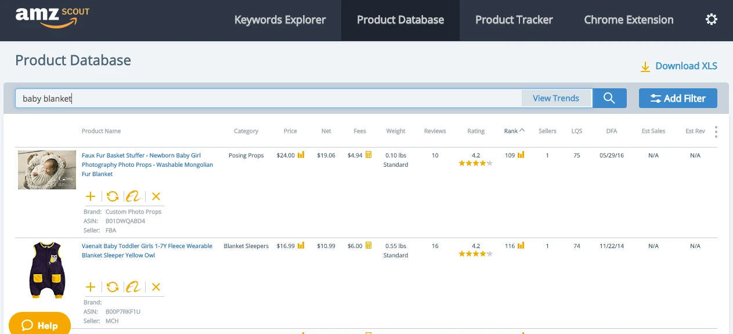Open the fees calculator icon beside $6.00
This screenshot has height=334, width=733.
pyautogui.click(x=369, y=246)
